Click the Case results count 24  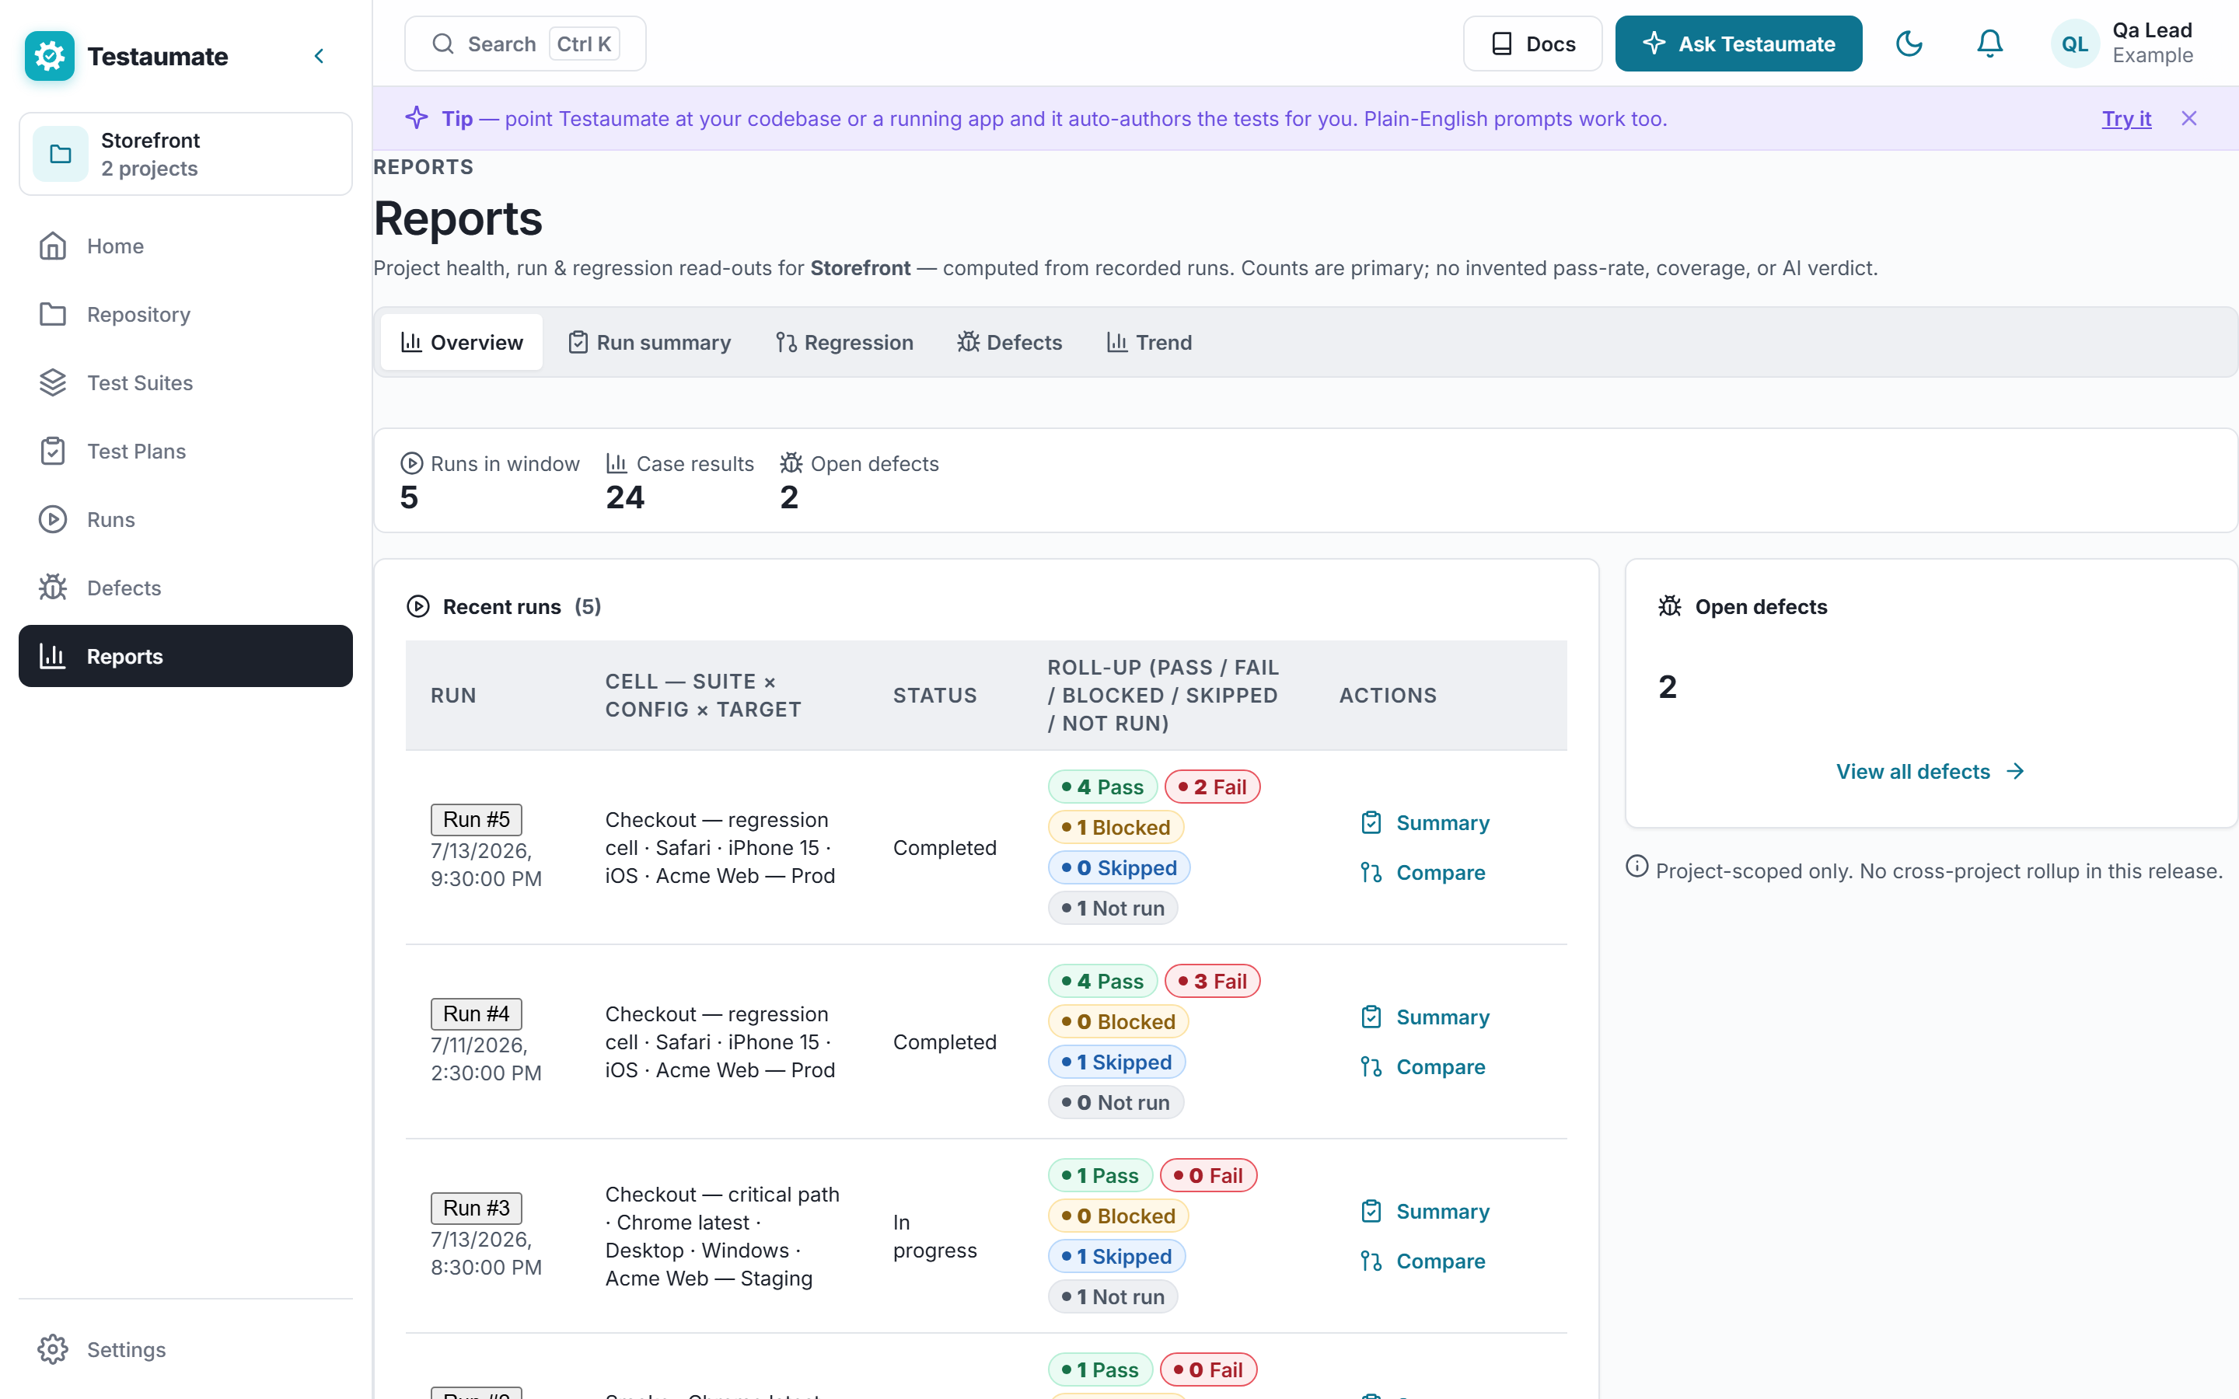click(625, 497)
